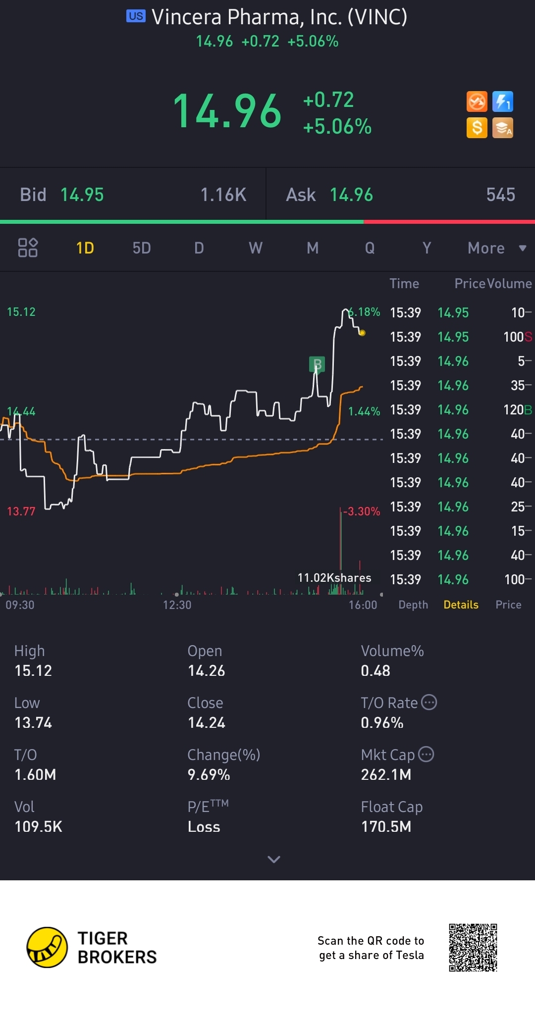Switch to the W weekly chart tab
The height and width of the screenshot is (1015, 535).
pyautogui.click(x=256, y=248)
